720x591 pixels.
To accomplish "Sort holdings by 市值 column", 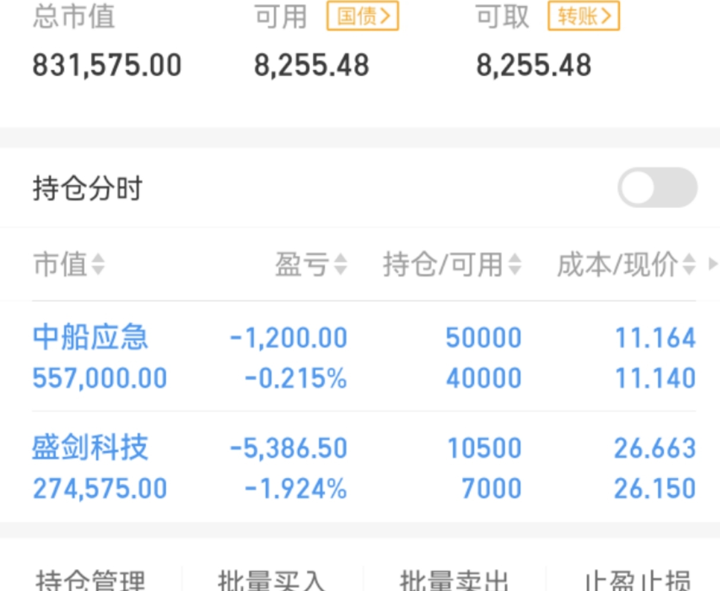I will 69,264.
